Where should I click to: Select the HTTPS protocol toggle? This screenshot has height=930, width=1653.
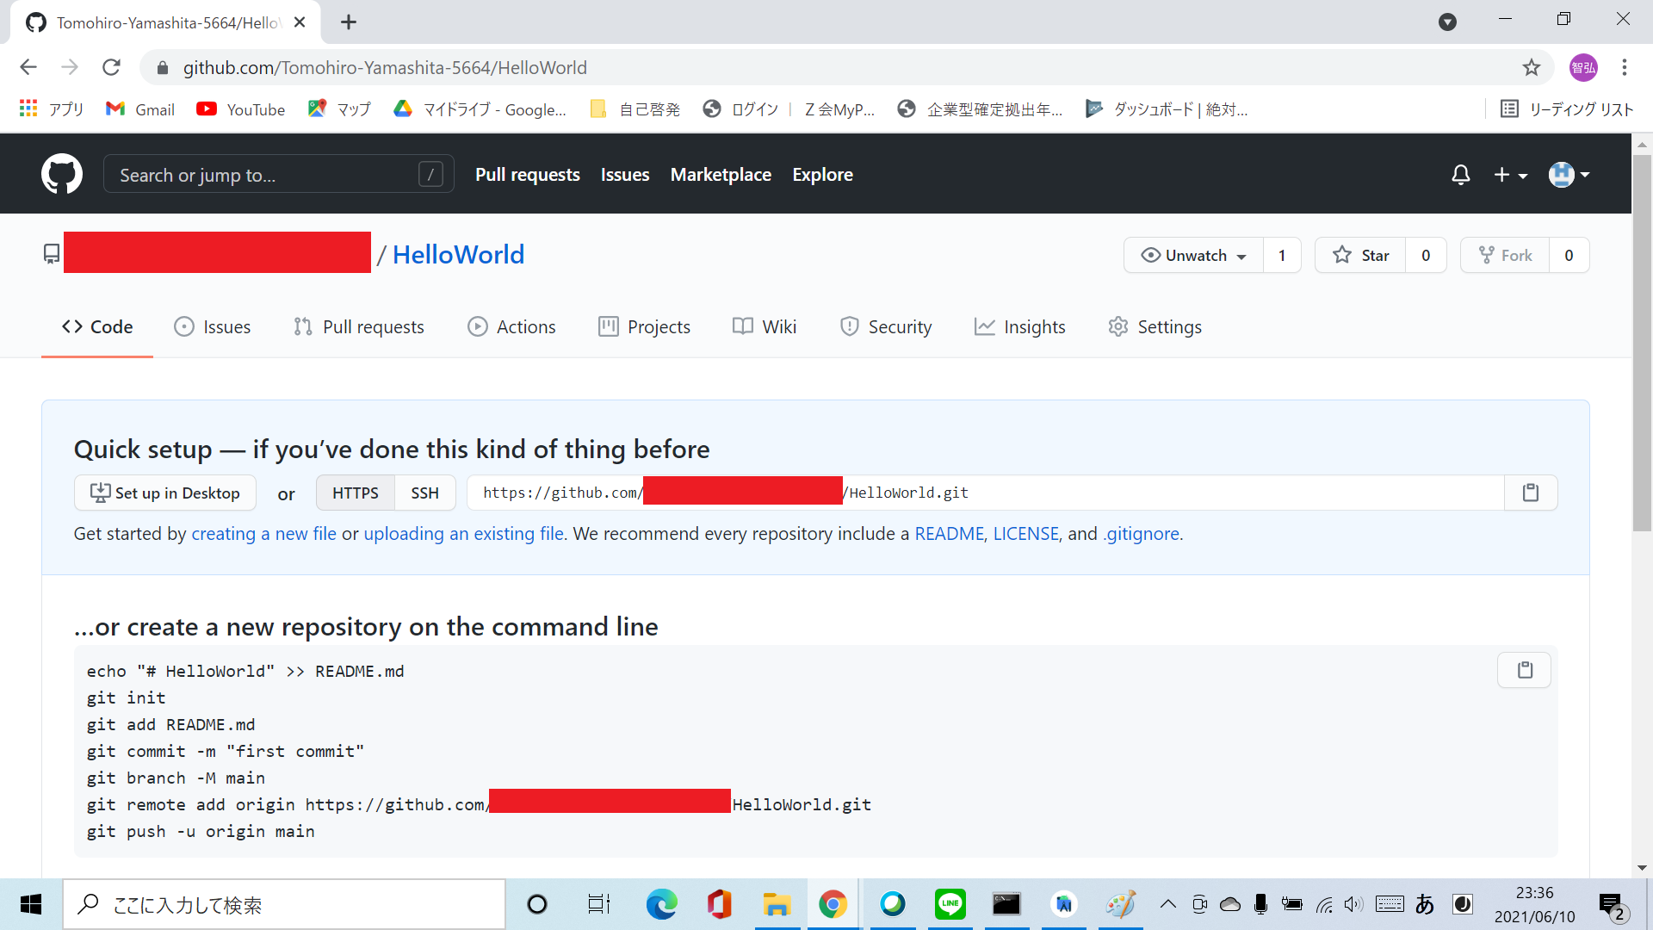point(355,493)
